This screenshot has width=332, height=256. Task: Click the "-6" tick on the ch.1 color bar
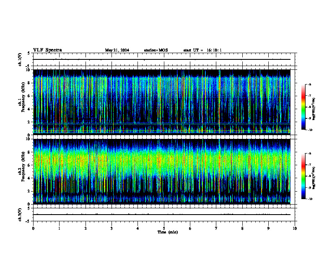click(x=309, y=84)
